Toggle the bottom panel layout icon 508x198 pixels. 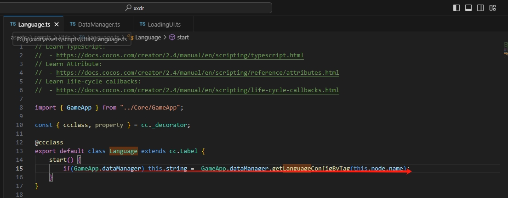pyautogui.click(x=468, y=8)
